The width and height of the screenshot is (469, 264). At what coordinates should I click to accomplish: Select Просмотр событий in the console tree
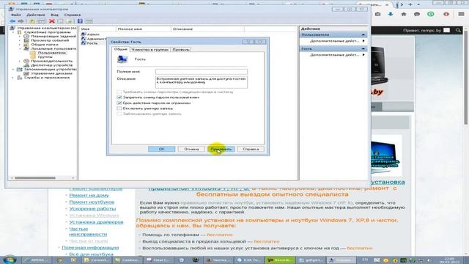click(x=50, y=40)
